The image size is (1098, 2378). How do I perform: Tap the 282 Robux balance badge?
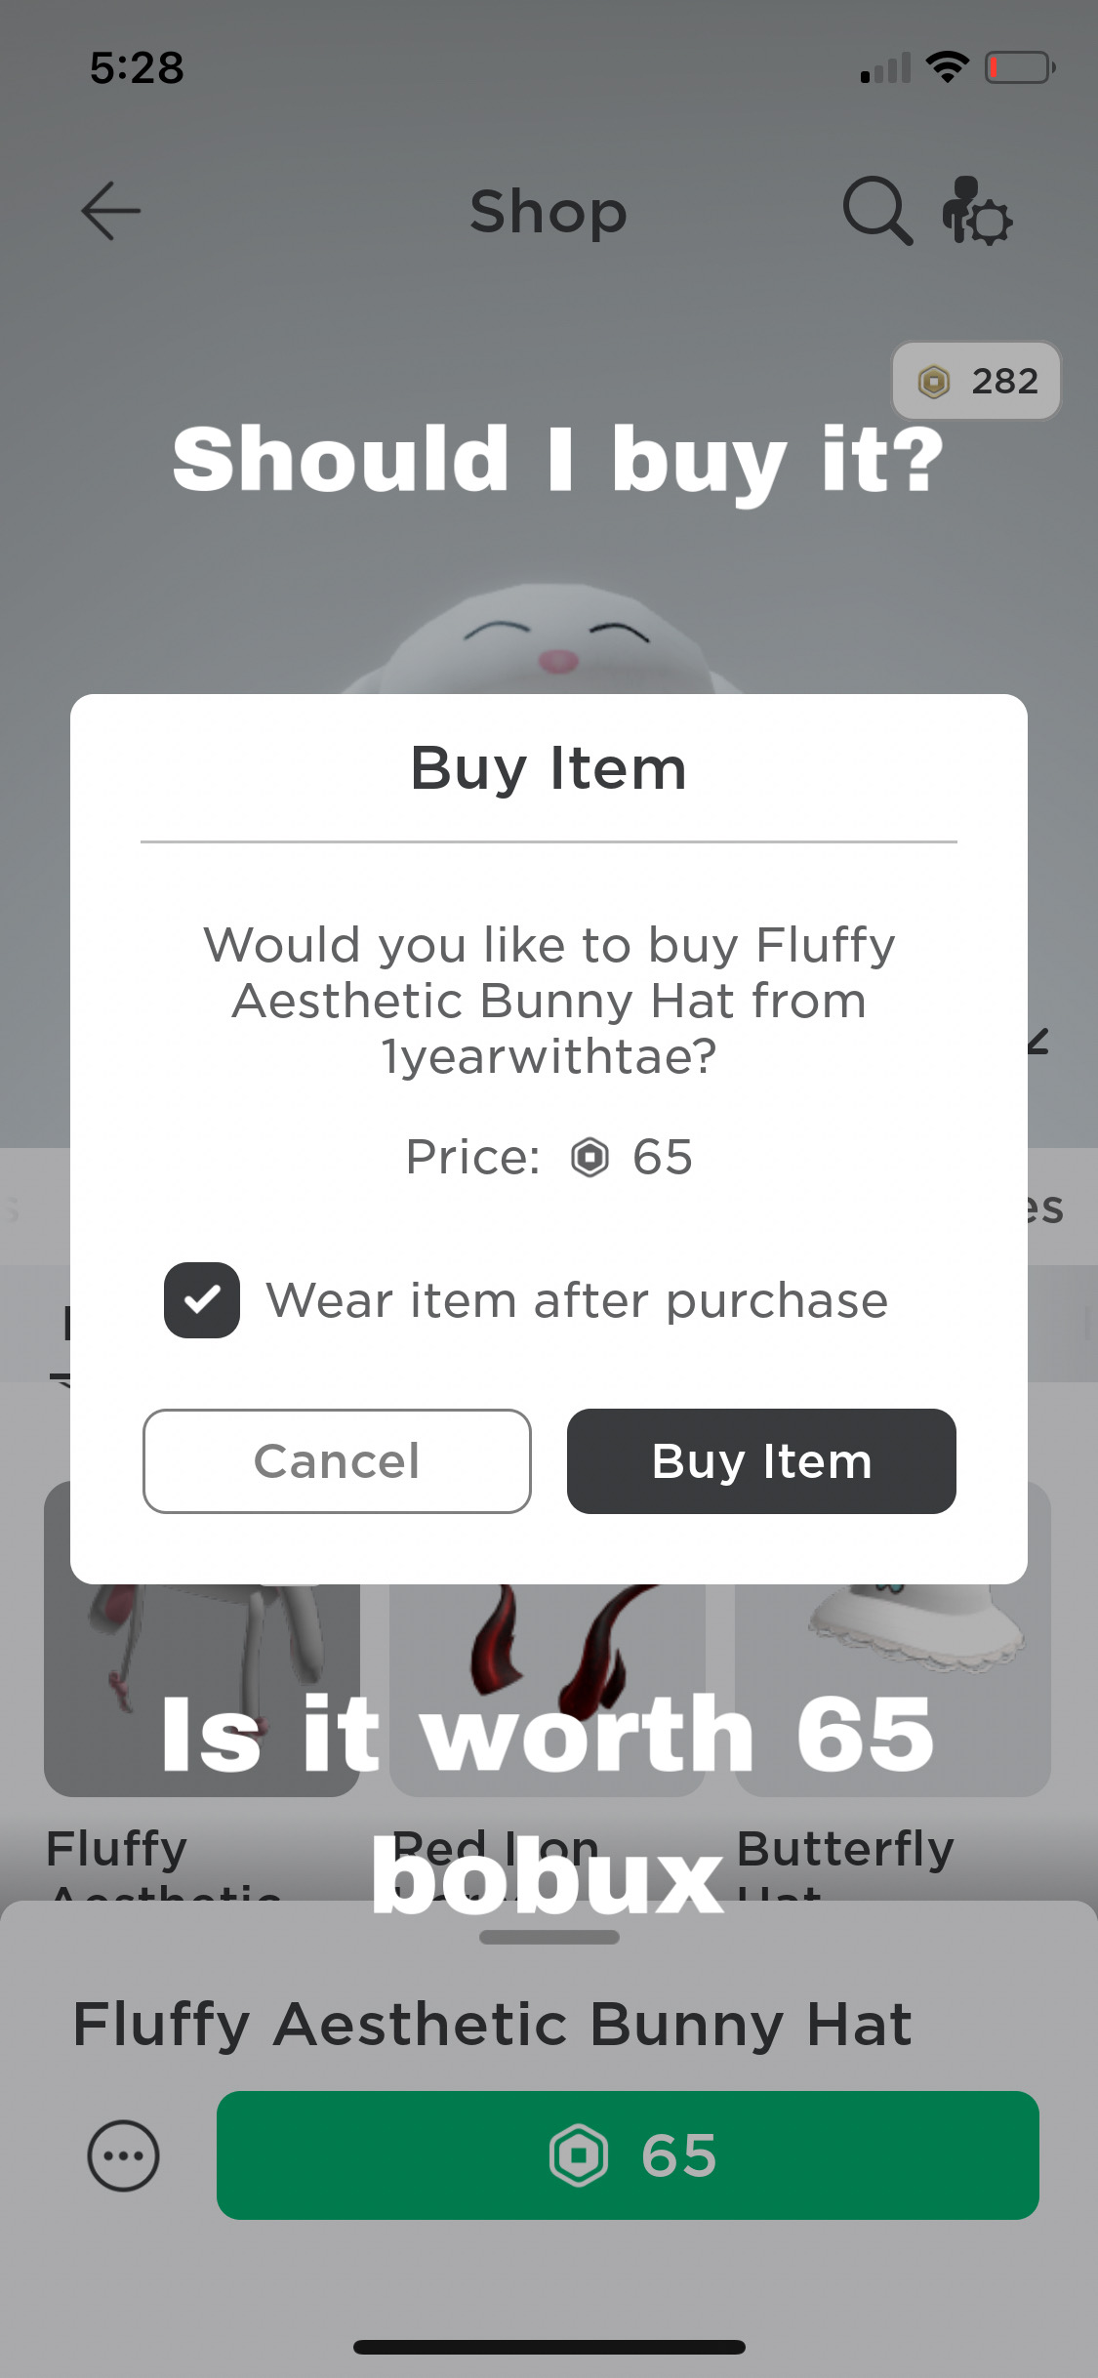(976, 381)
